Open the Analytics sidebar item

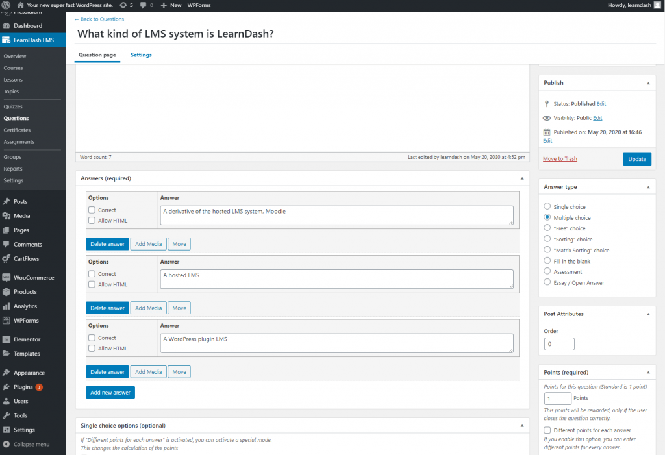(x=25, y=306)
